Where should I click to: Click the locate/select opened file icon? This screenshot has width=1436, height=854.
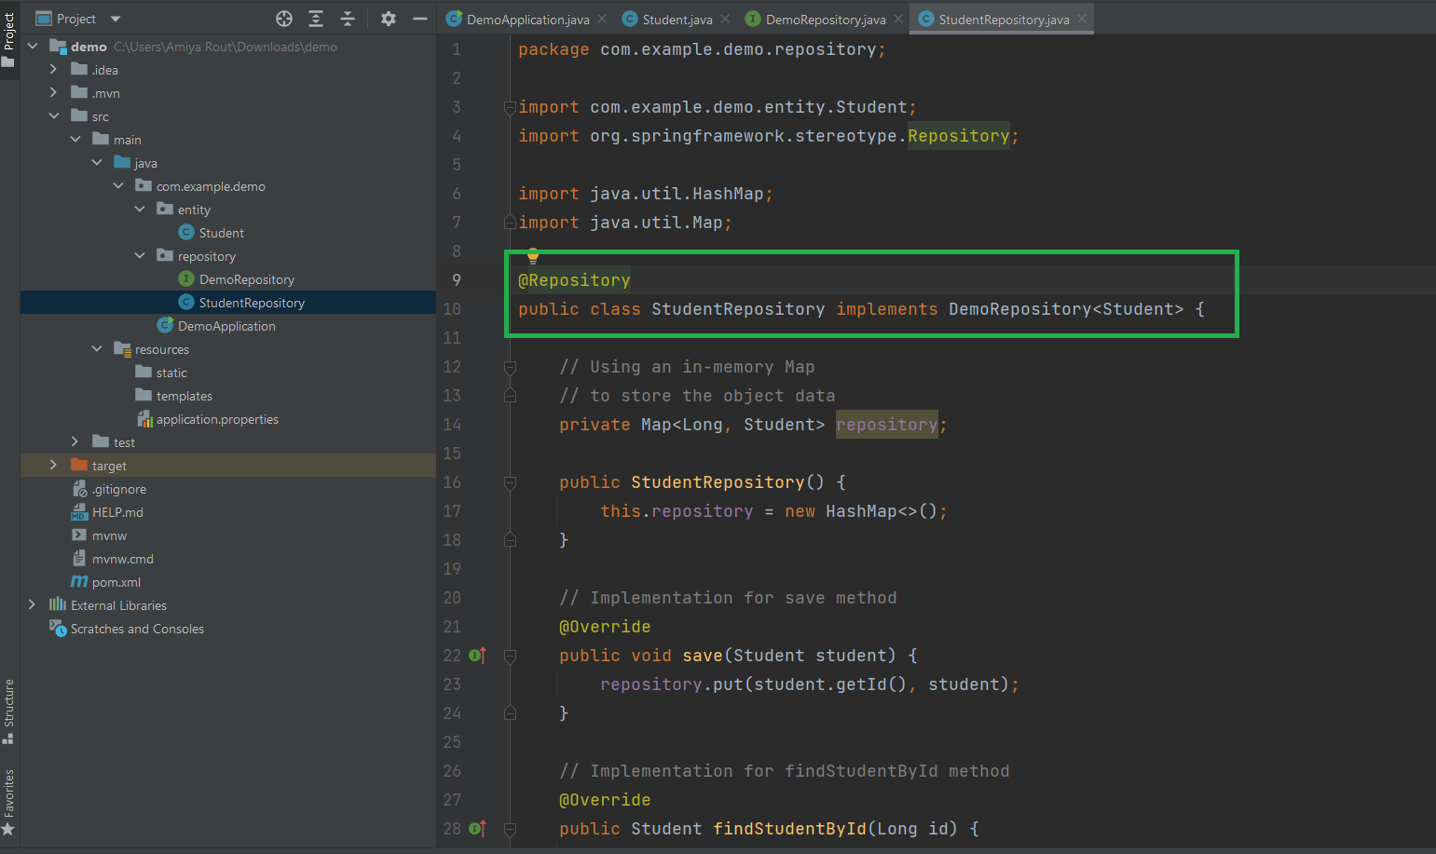(284, 19)
